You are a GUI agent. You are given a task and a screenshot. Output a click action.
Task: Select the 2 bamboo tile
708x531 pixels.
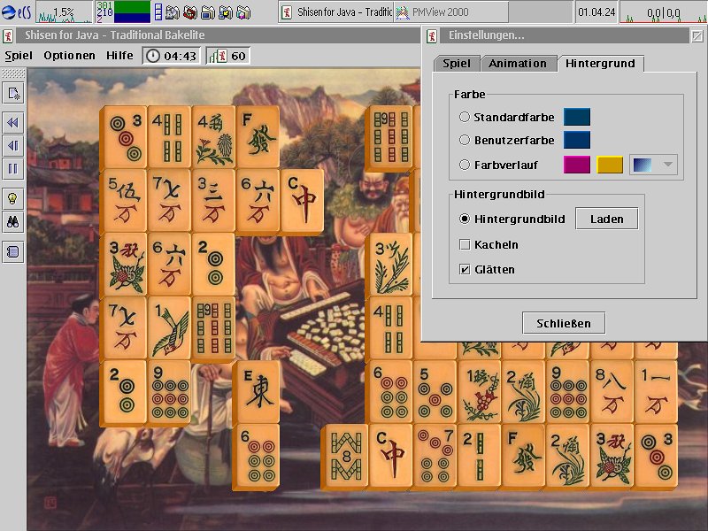[479, 456]
